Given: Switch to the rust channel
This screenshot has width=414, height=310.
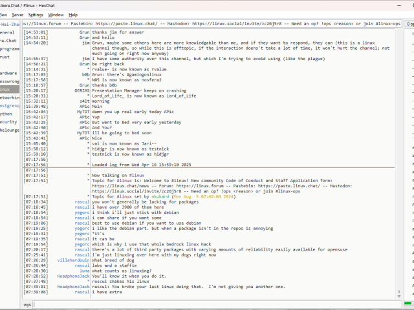Looking at the screenshot, I should click(5, 56).
